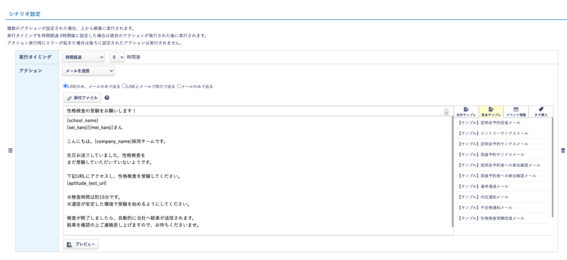The height and width of the screenshot is (260, 567).
Task: Switch to the 見本テンプレ tab
Action: (491, 111)
